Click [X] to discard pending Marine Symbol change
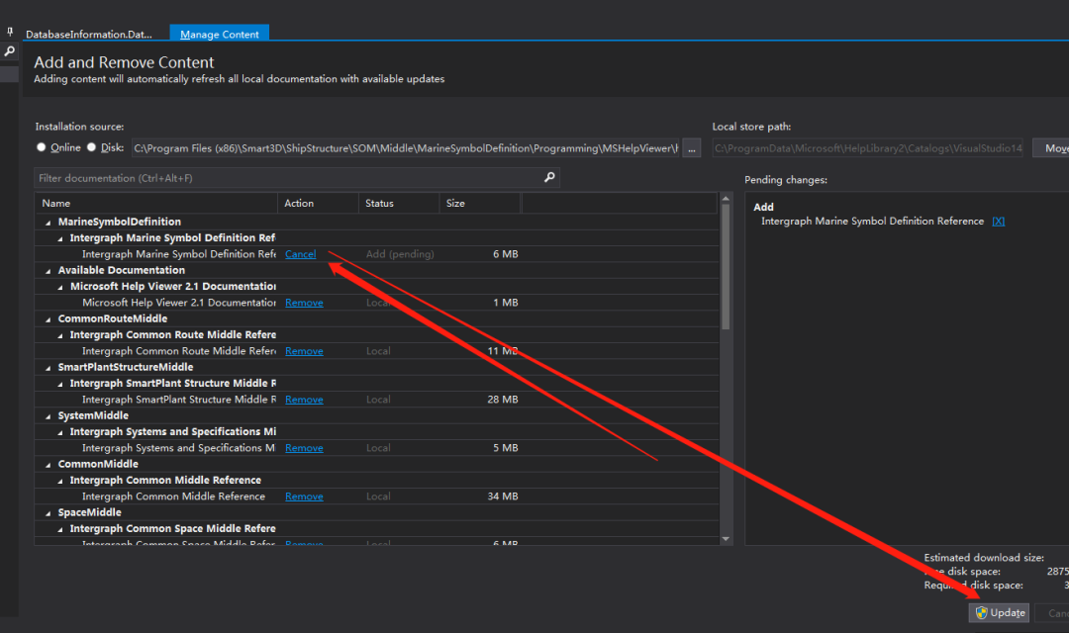 (x=998, y=221)
